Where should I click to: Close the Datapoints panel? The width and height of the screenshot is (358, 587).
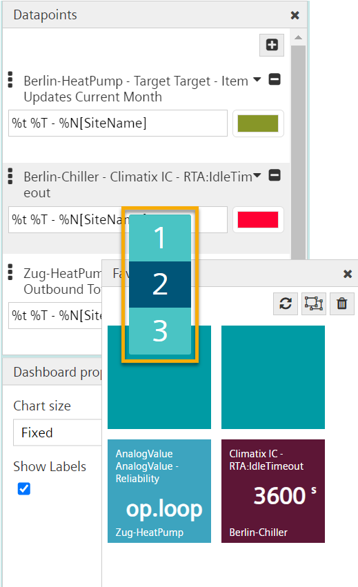click(295, 15)
